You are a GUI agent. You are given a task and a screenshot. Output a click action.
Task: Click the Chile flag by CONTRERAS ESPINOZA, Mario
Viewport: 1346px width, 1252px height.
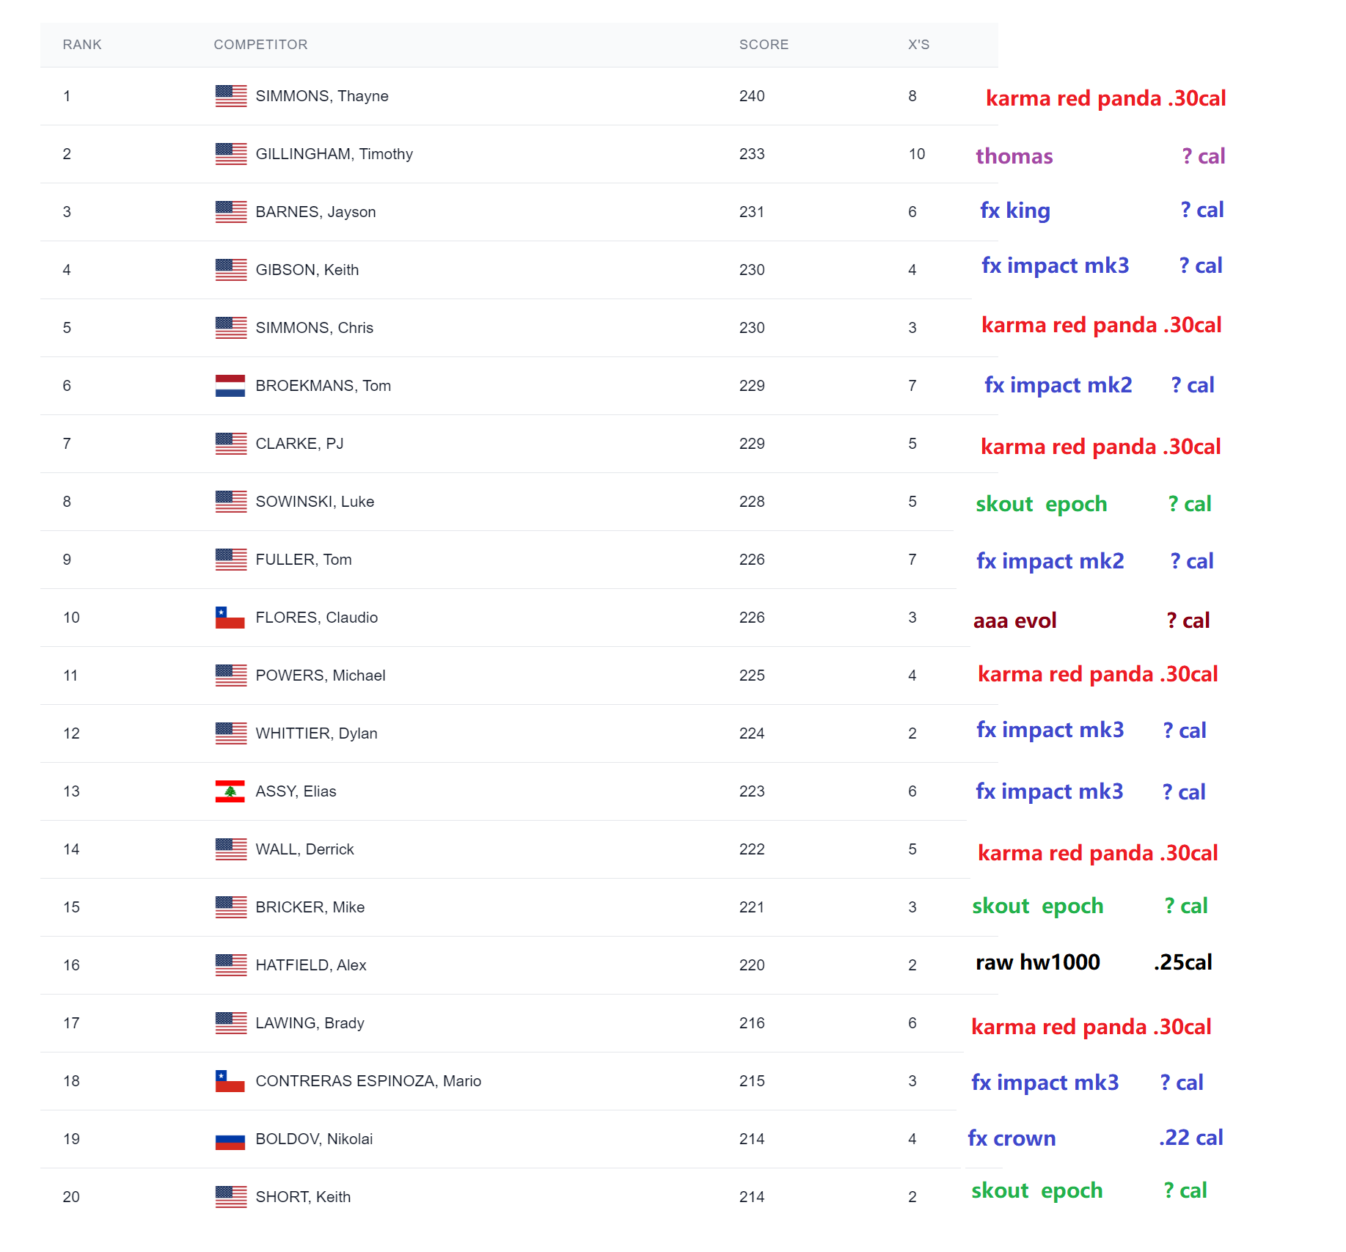(230, 1081)
